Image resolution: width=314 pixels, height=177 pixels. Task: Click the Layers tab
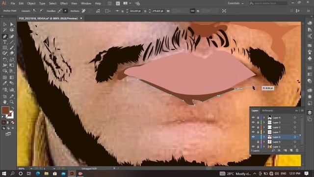[255, 111]
